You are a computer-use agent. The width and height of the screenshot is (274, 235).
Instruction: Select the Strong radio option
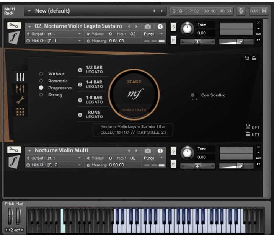coord(41,95)
